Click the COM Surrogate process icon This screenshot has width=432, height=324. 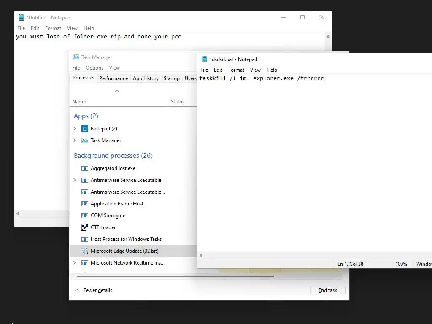[84, 216]
